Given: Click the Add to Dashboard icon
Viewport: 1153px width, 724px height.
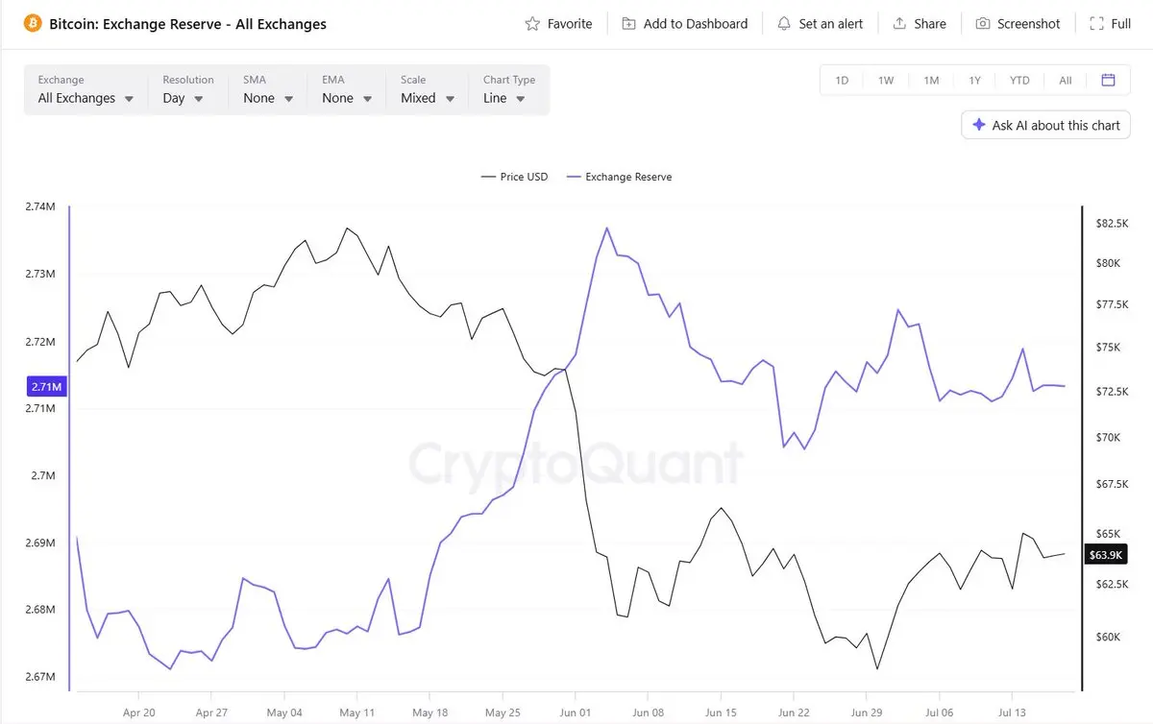Looking at the screenshot, I should point(628,23).
